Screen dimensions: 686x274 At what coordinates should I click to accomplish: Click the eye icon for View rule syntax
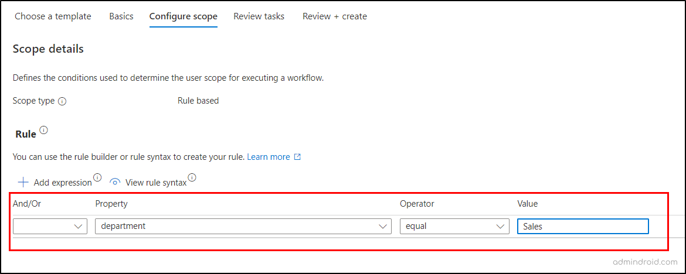(116, 182)
